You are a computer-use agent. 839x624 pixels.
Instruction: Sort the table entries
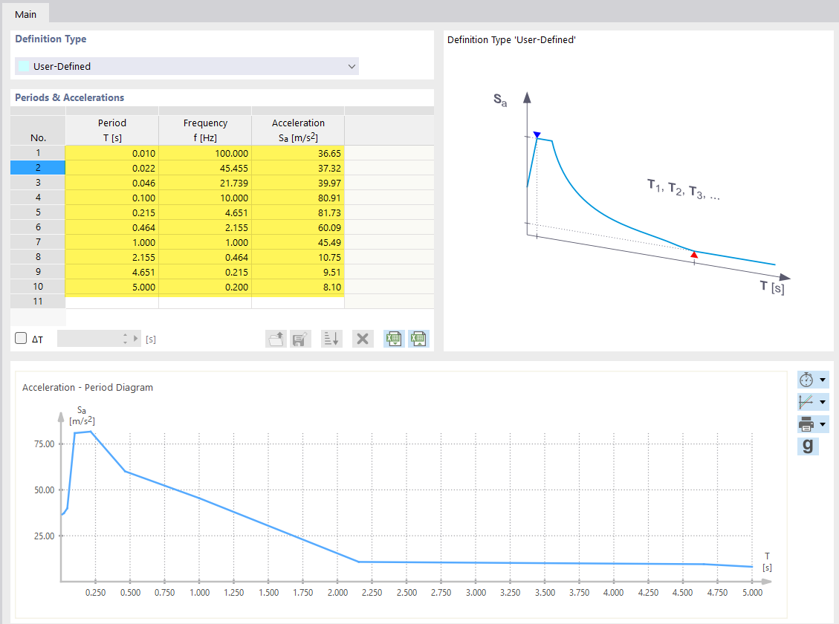pos(331,339)
